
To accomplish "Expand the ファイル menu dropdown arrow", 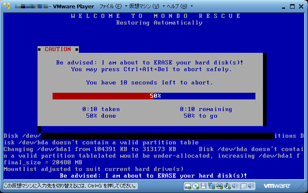I will pyautogui.click(x=126, y=6).
